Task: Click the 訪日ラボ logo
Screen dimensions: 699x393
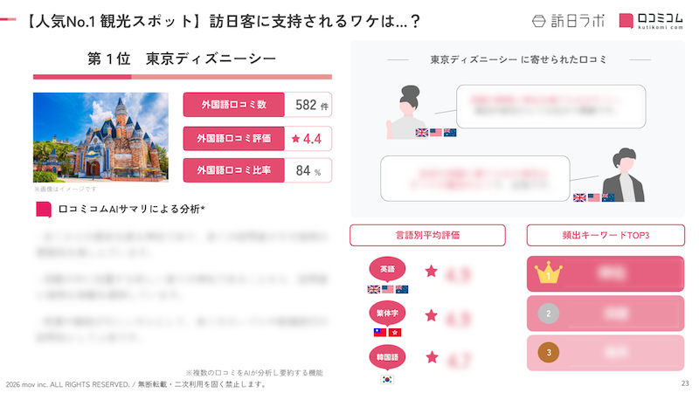Action: click(567, 20)
